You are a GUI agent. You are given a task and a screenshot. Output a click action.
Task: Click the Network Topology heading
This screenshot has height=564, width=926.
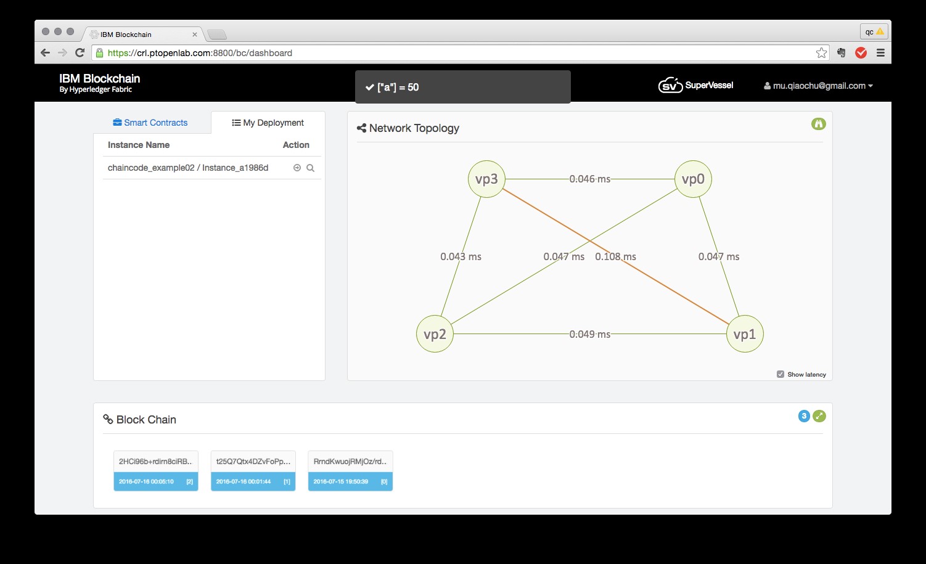tap(408, 128)
